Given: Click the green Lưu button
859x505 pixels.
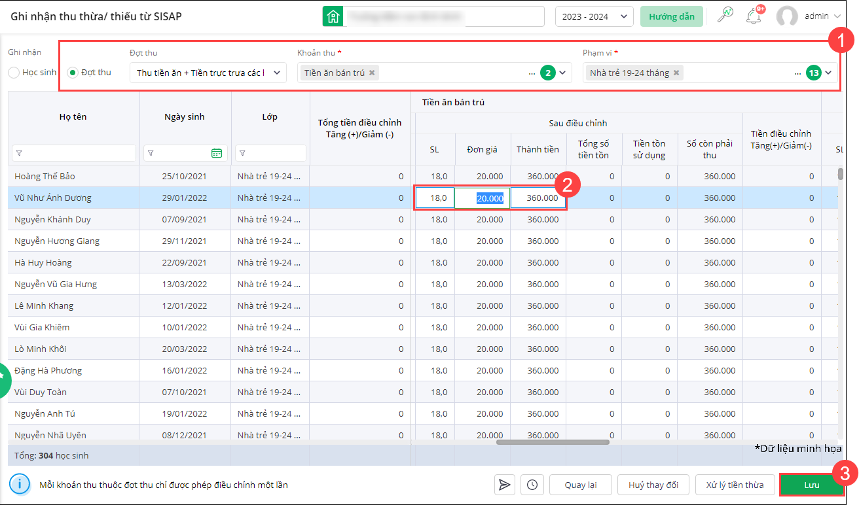Looking at the screenshot, I should pyautogui.click(x=811, y=485).
